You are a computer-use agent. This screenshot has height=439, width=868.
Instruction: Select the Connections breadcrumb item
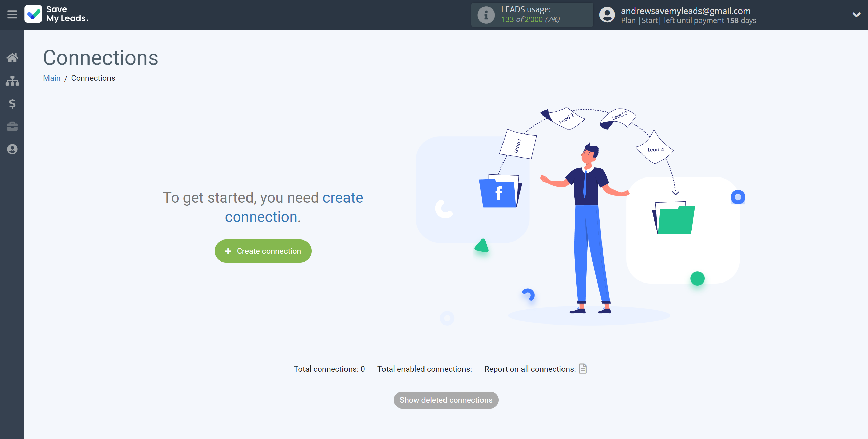(x=93, y=78)
